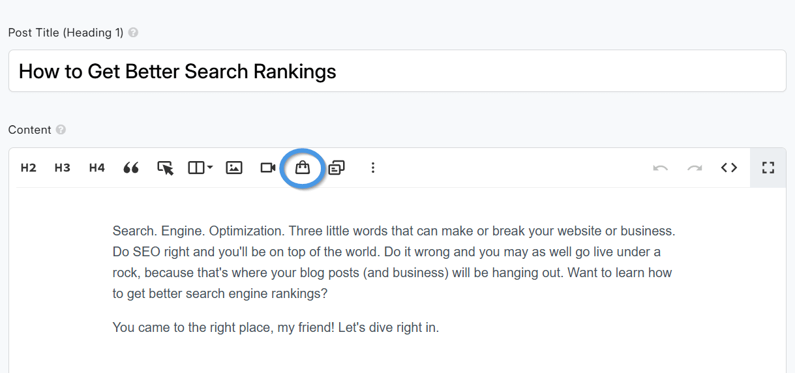Screen dimensions: 795x373
Task: Open the columns layout dropdown
Action: pyautogui.click(x=200, y=168)
